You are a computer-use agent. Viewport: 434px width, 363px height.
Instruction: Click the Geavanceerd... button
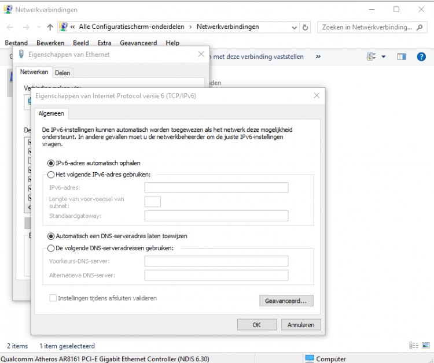[x=286, y=301]
